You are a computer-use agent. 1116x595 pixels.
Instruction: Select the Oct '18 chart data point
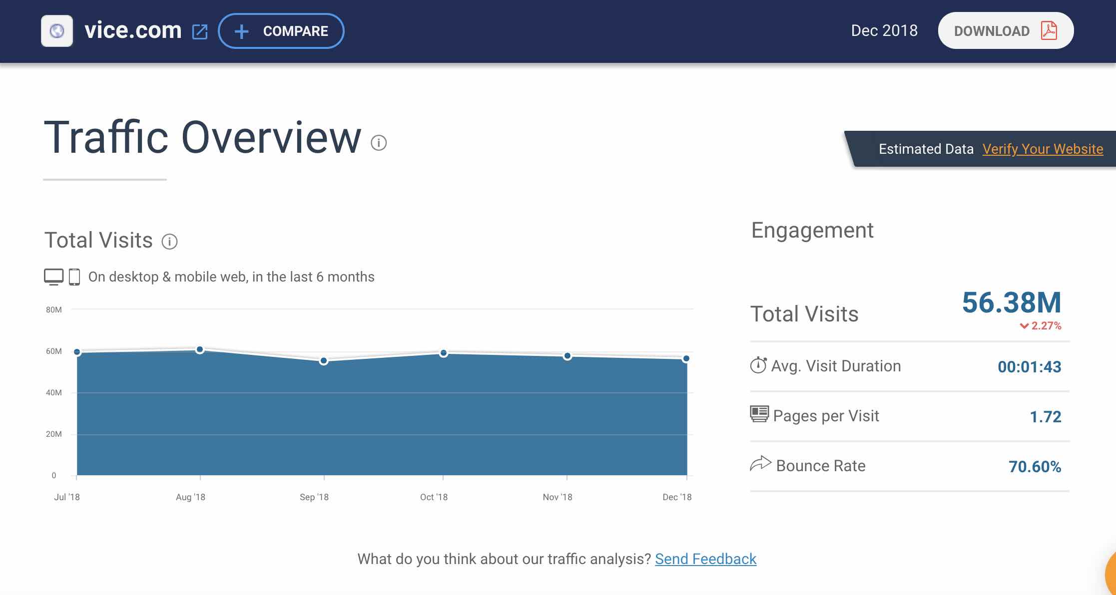point(443,353)
